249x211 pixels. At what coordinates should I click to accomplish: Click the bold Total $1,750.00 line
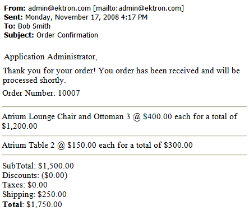coord(32,204)
